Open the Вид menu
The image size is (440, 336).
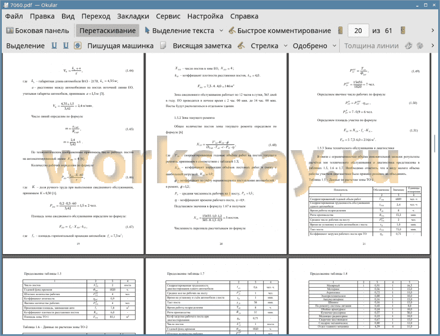point(68,16)
